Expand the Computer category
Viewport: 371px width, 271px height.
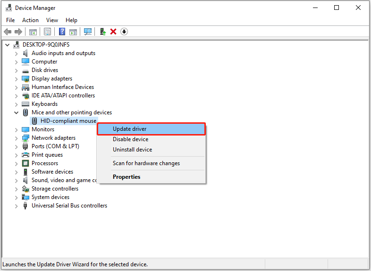16,62
